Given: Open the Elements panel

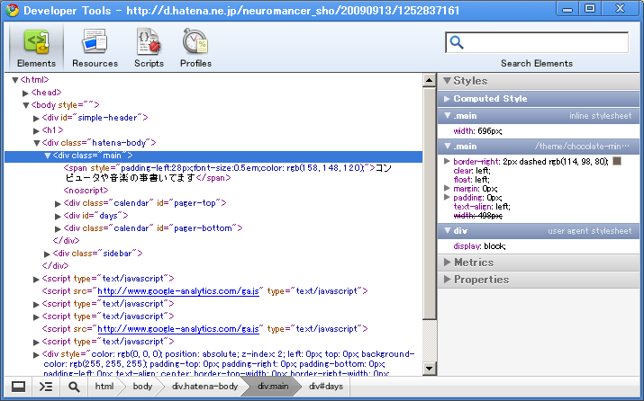Looking at the screenshot, I should pos(36,48).
